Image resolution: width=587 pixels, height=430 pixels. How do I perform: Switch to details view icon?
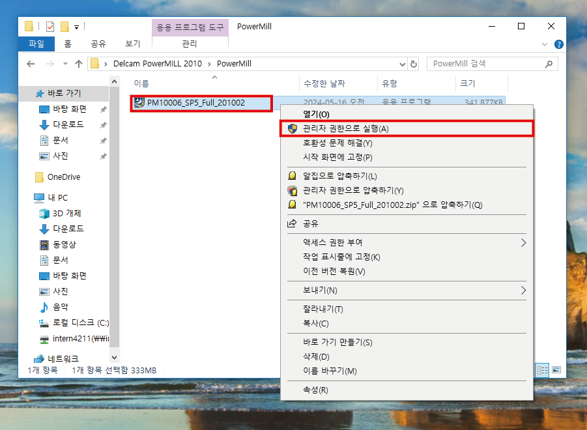pyautogui.click(x=542, y=370)
